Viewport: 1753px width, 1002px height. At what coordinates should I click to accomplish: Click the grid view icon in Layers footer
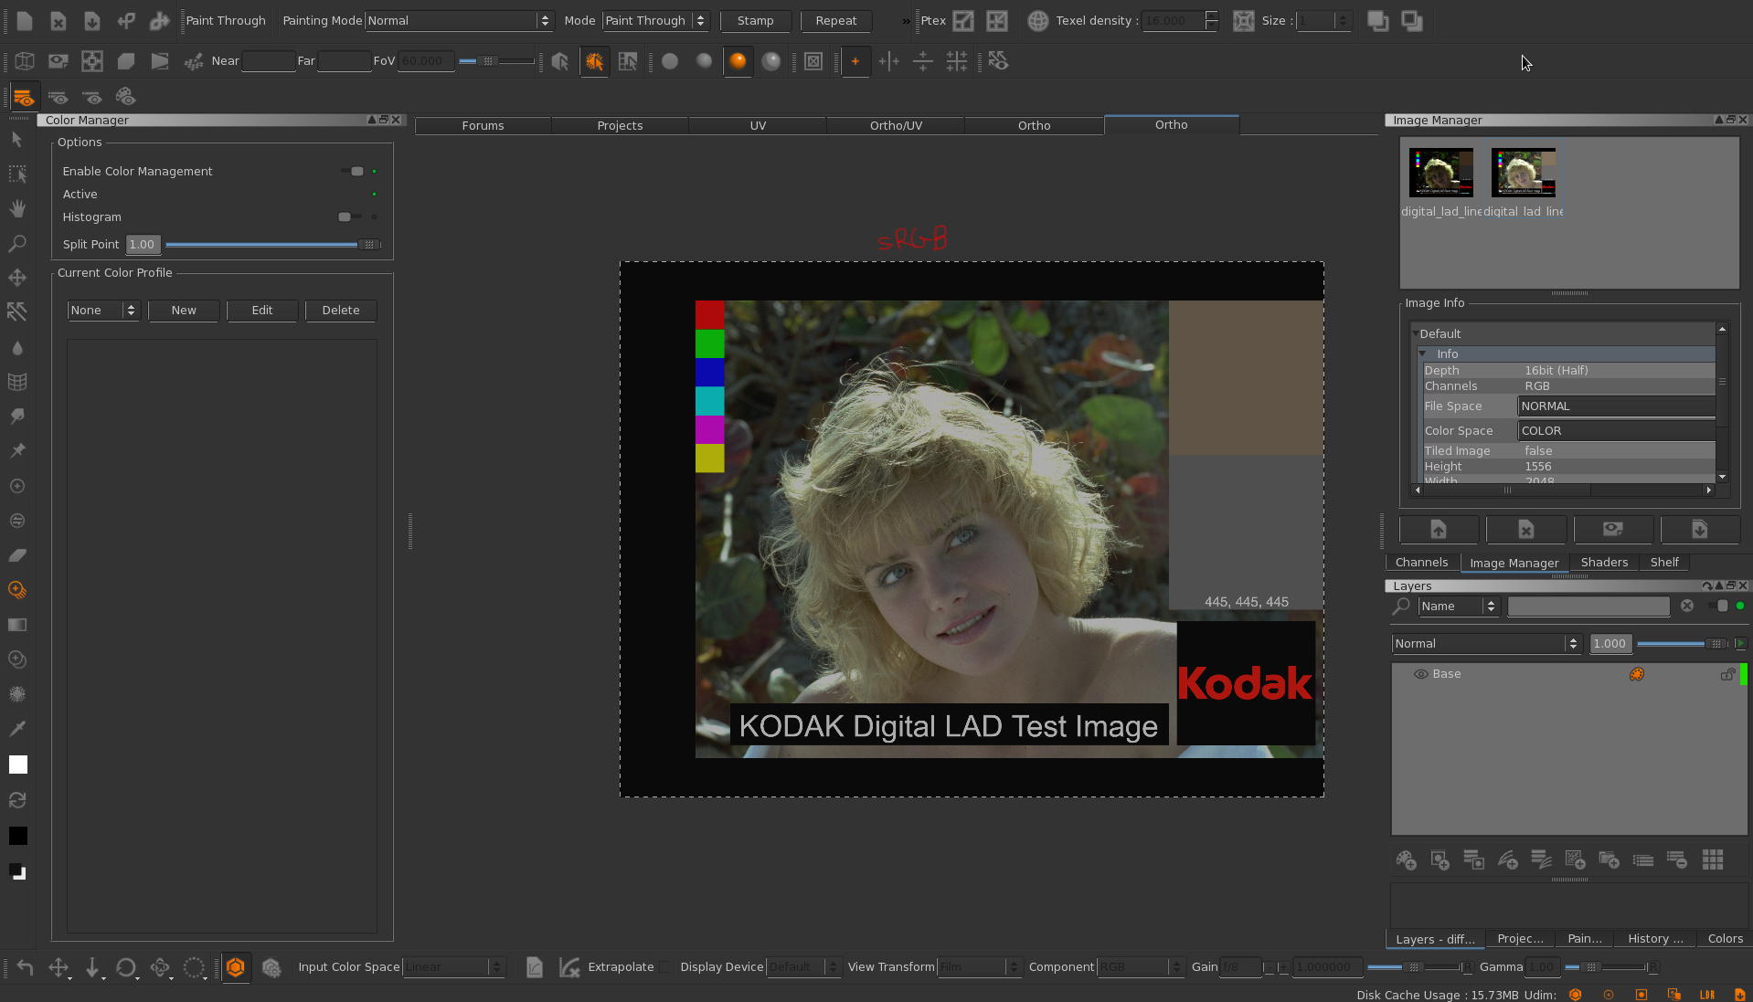tap(1713, 860)
